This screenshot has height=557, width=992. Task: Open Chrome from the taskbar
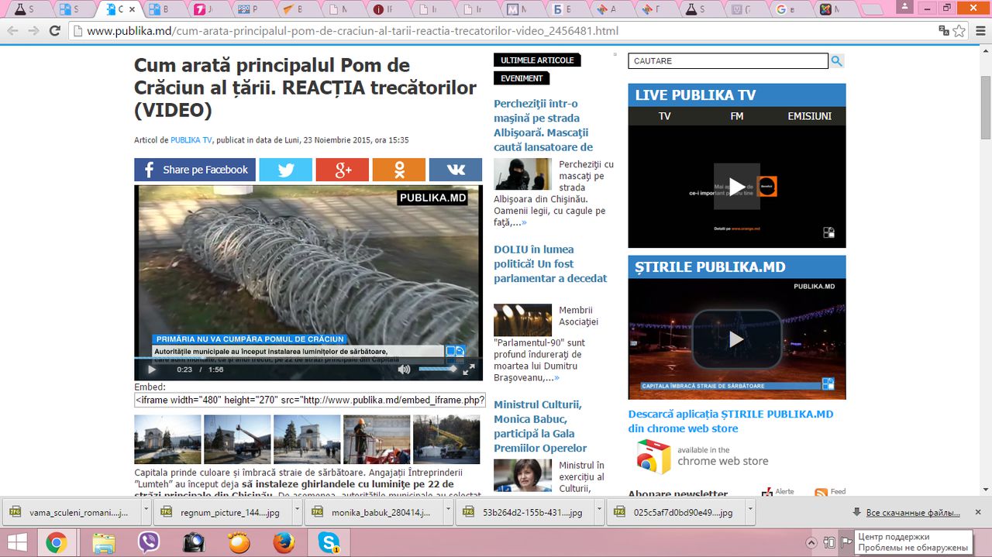(x=55, y=543)
